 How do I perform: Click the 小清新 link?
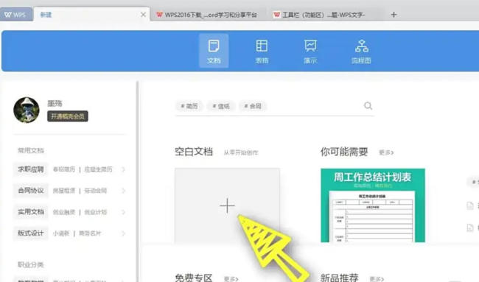click(x=61, y=233)
